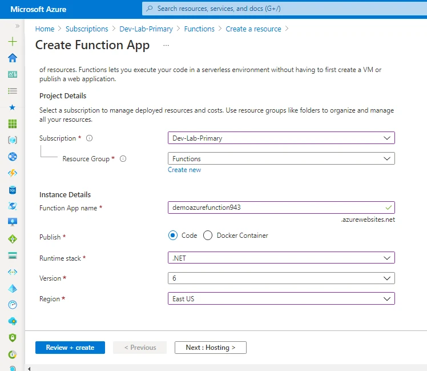Screen dimensions: 427x371
Task: Focus the Function App name field
Action: tap(281, 208)
